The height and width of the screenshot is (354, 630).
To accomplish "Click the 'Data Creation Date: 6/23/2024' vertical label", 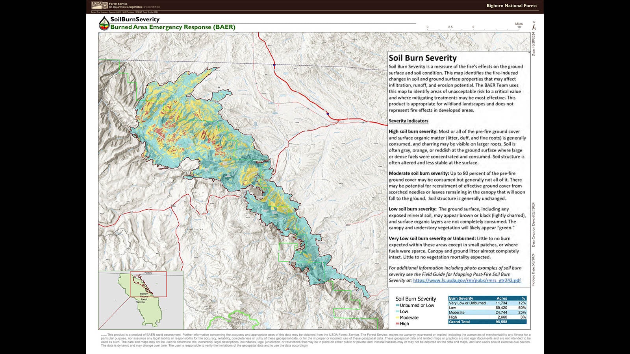I will pyautogui.click(x=534, y=225).
